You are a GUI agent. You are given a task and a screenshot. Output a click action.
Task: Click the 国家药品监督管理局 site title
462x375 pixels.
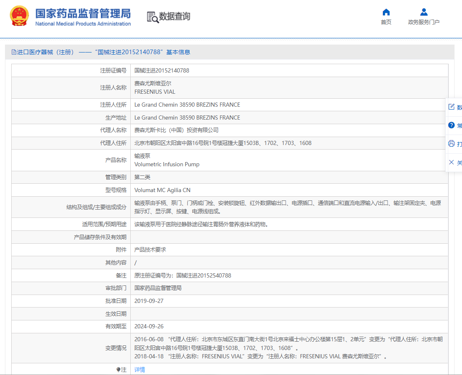tap(83, 14)
